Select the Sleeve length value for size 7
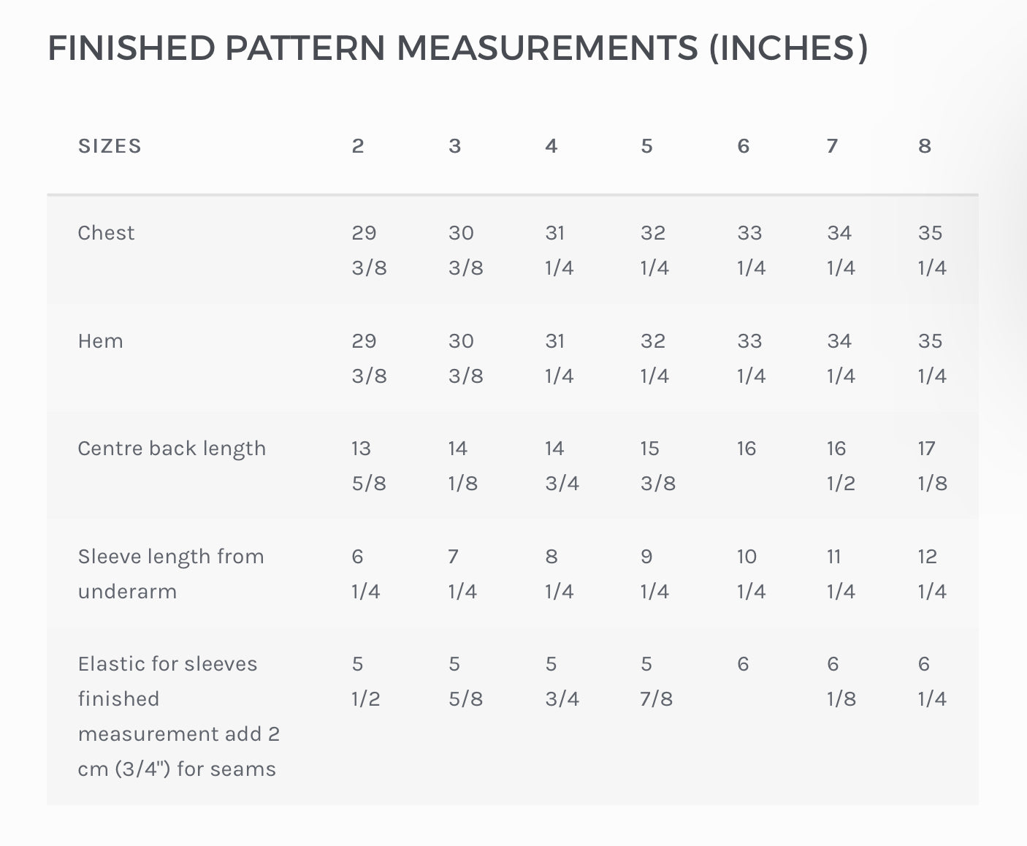This screenshot has width=1027, height=846. click(x=841, y=573)
